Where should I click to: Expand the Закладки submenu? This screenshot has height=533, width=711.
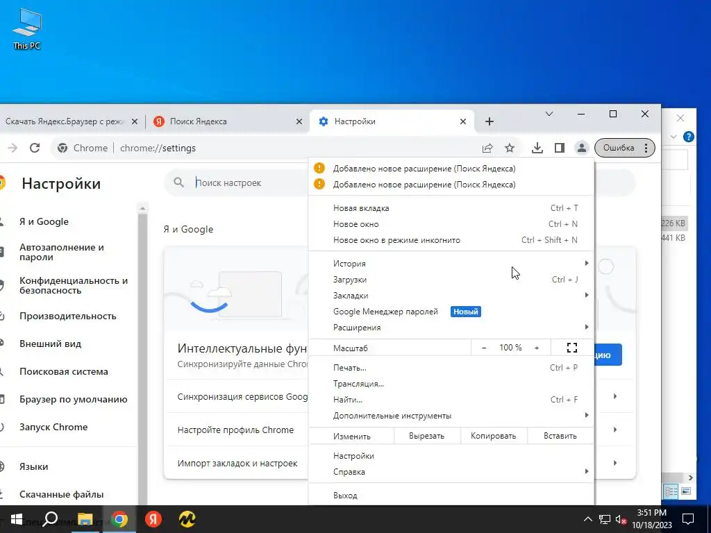(x=451, y=296)
